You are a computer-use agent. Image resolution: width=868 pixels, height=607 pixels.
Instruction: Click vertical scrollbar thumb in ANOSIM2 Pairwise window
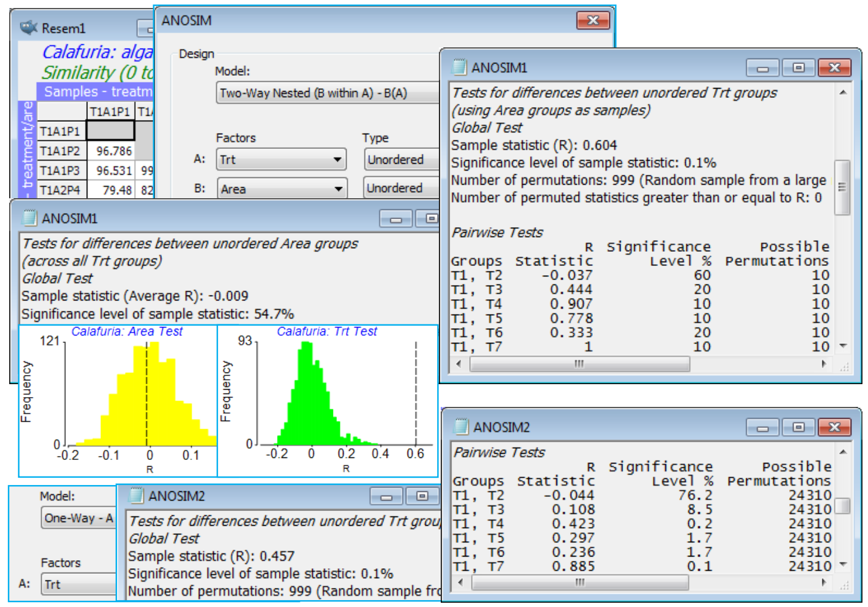coord(843,505)
